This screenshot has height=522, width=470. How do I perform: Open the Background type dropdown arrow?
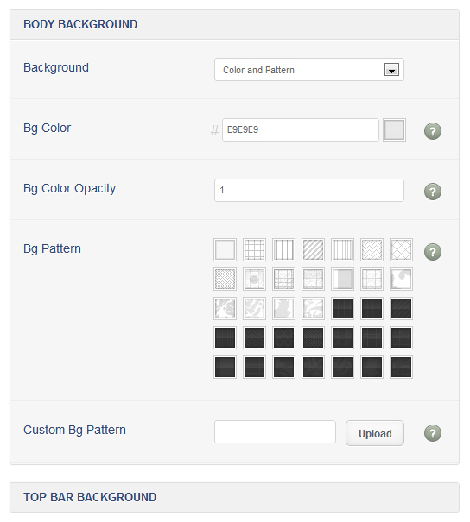point(391,70)
